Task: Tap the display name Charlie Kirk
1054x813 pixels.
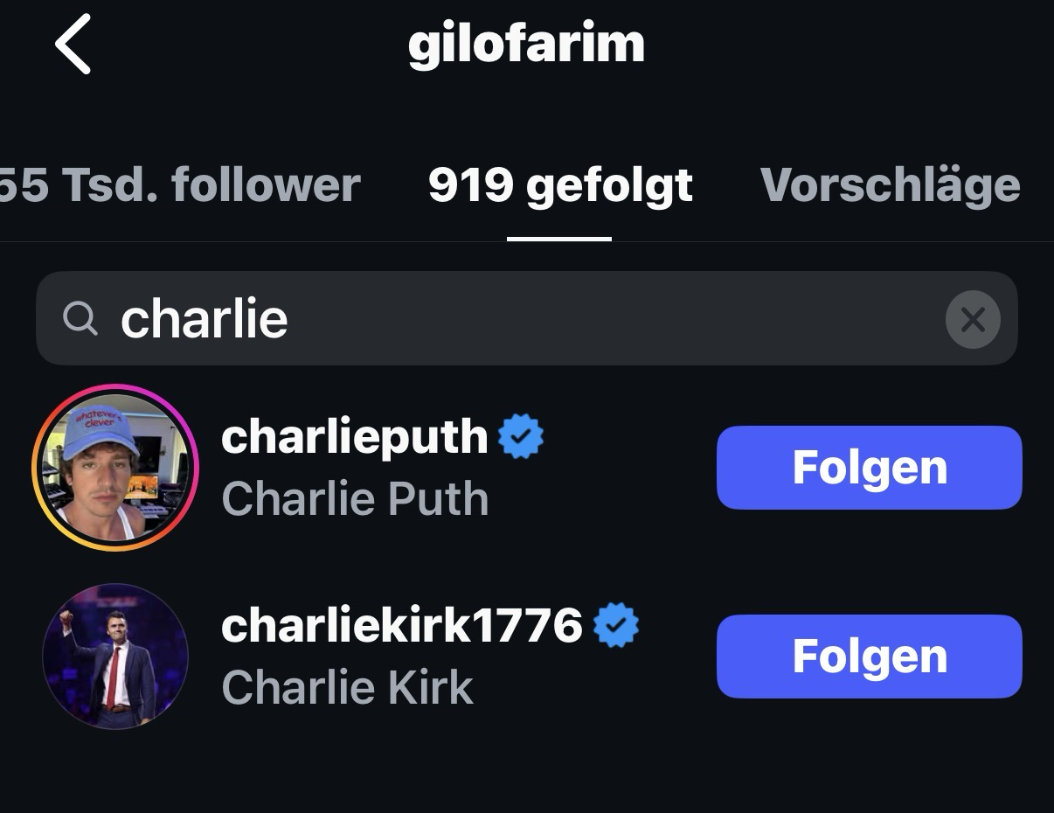Action: [347, 688]
